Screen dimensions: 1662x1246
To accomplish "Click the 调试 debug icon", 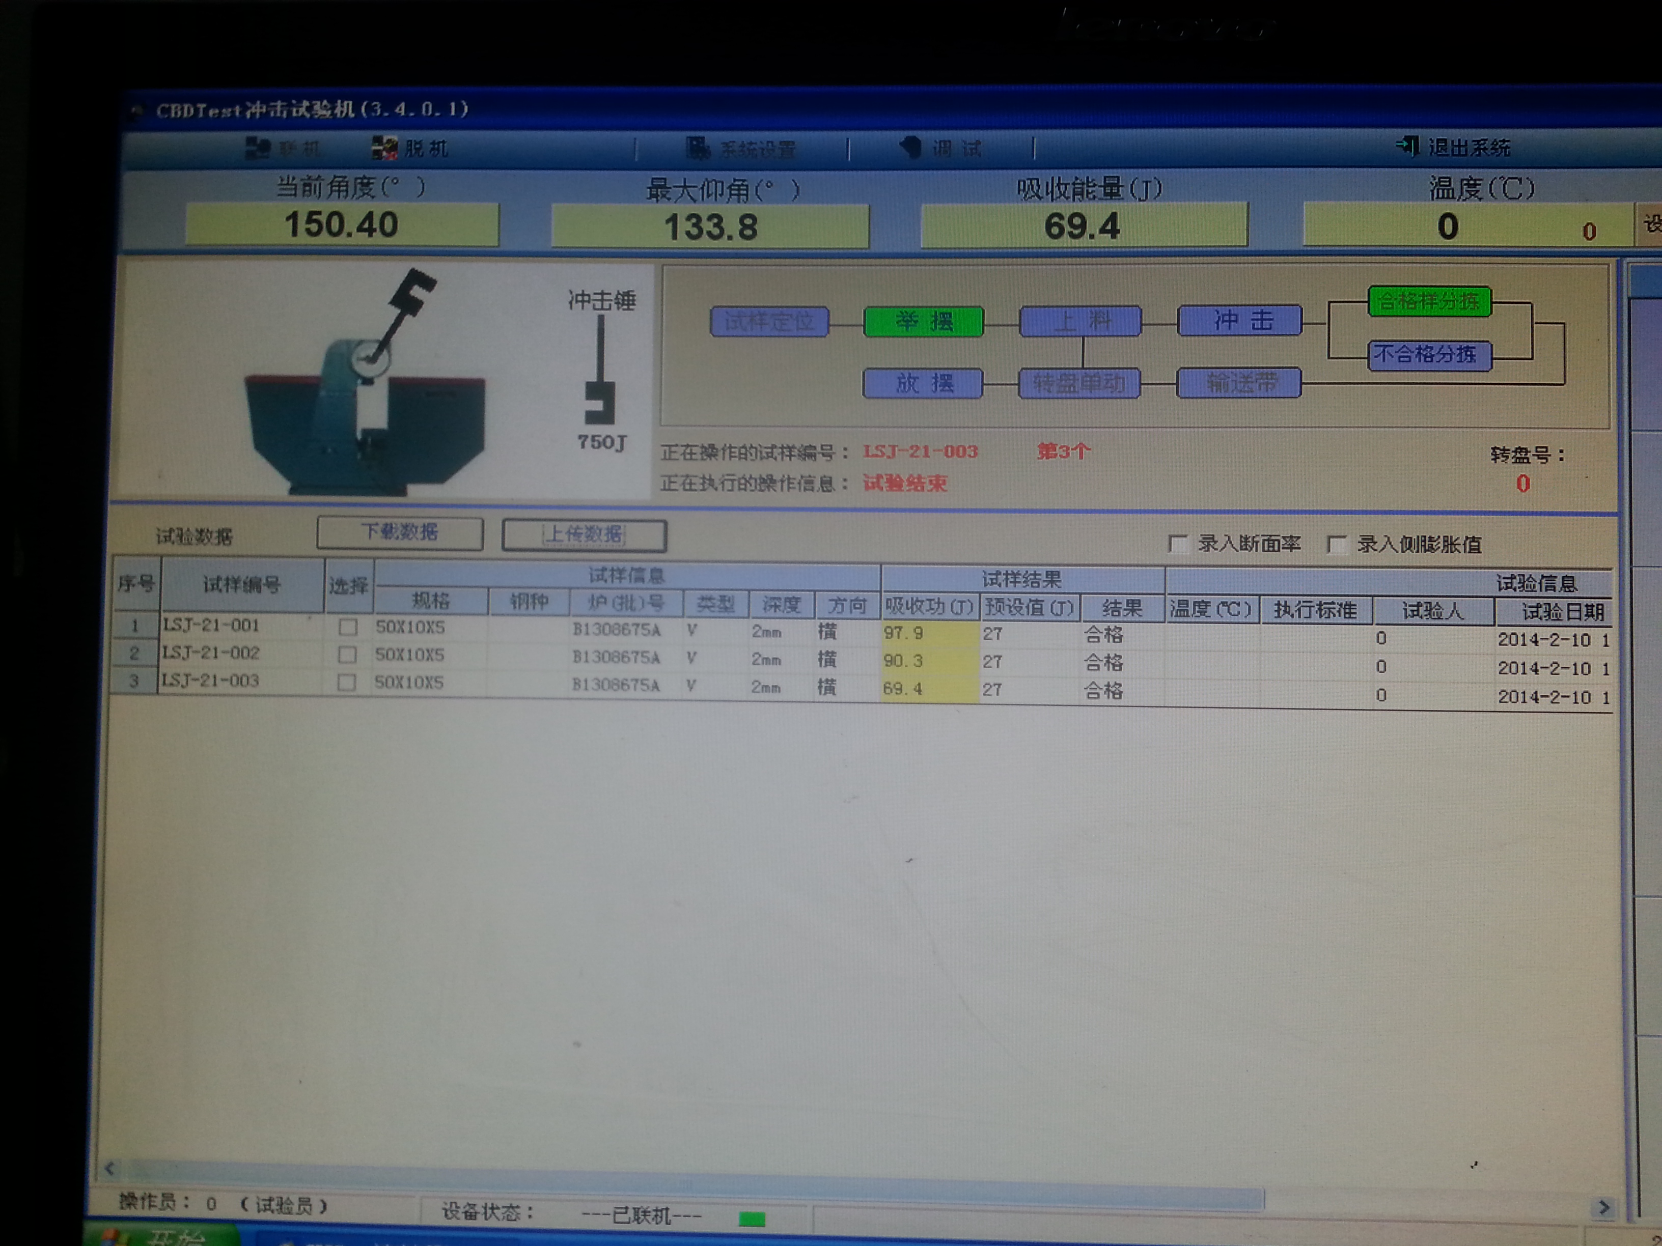I will pyautogui.click(x=910, y=147).
